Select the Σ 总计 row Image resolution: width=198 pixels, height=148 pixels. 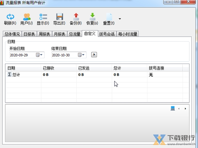97,74
